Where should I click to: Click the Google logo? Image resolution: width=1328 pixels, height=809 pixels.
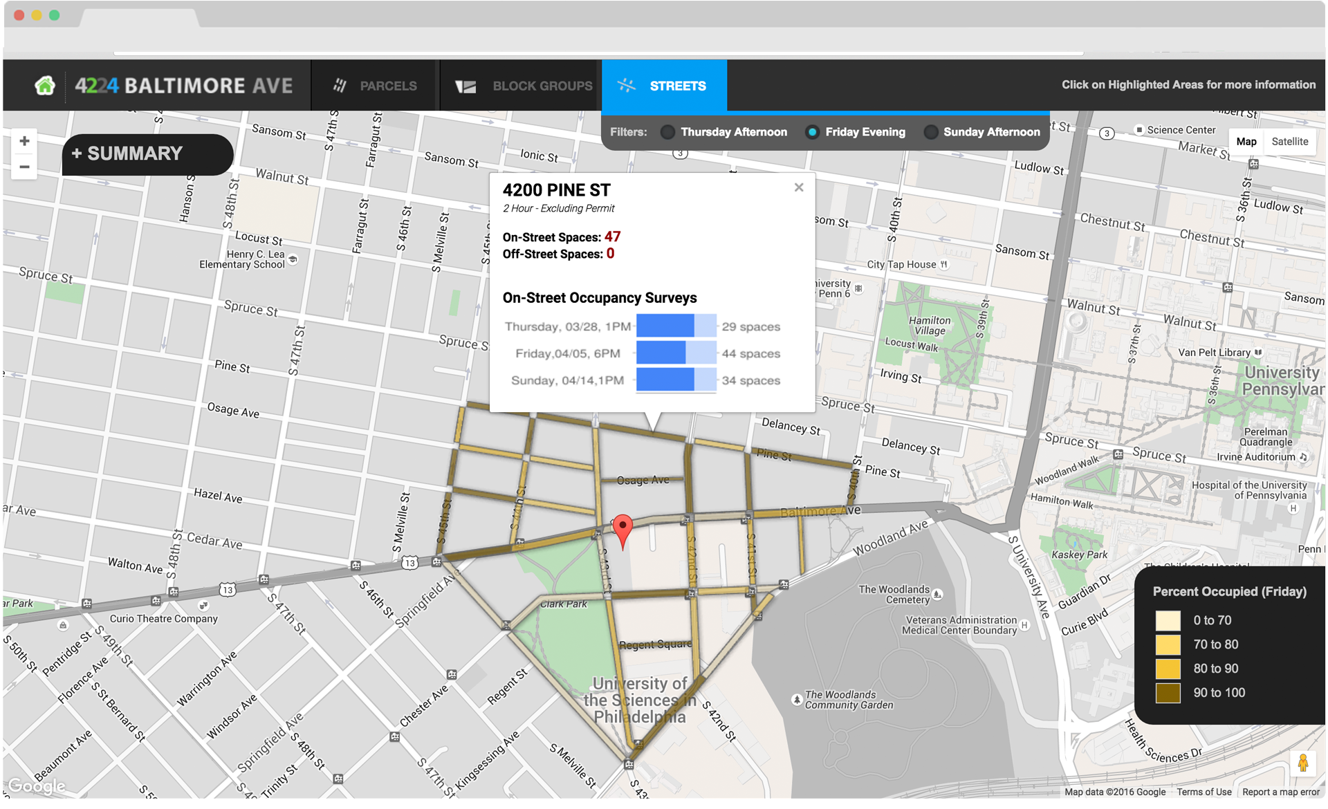pyautogui.click(x=37, y=786)
